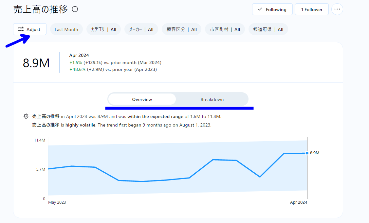This screenshot has width=369, height=223.
Task: Open the Last Month date filter
Action: (x=66, y=29)
